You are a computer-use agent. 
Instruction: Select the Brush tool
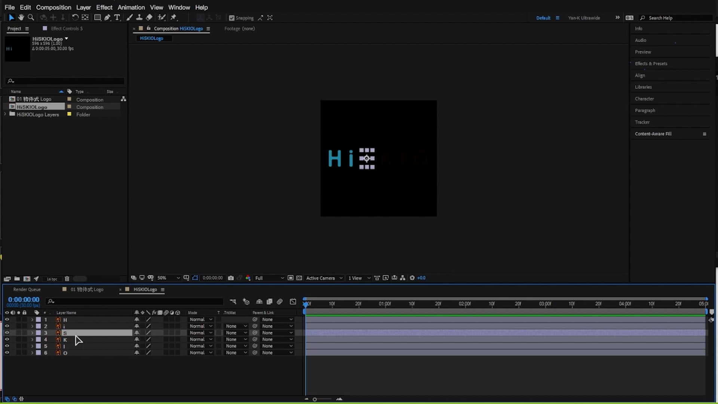130,18
